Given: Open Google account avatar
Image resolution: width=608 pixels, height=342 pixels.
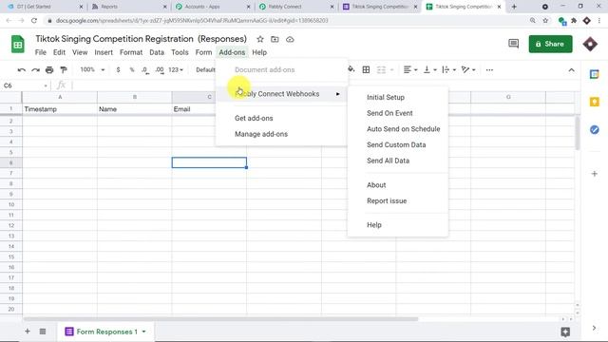Looking at the screenshot, I should pos(590,44).
